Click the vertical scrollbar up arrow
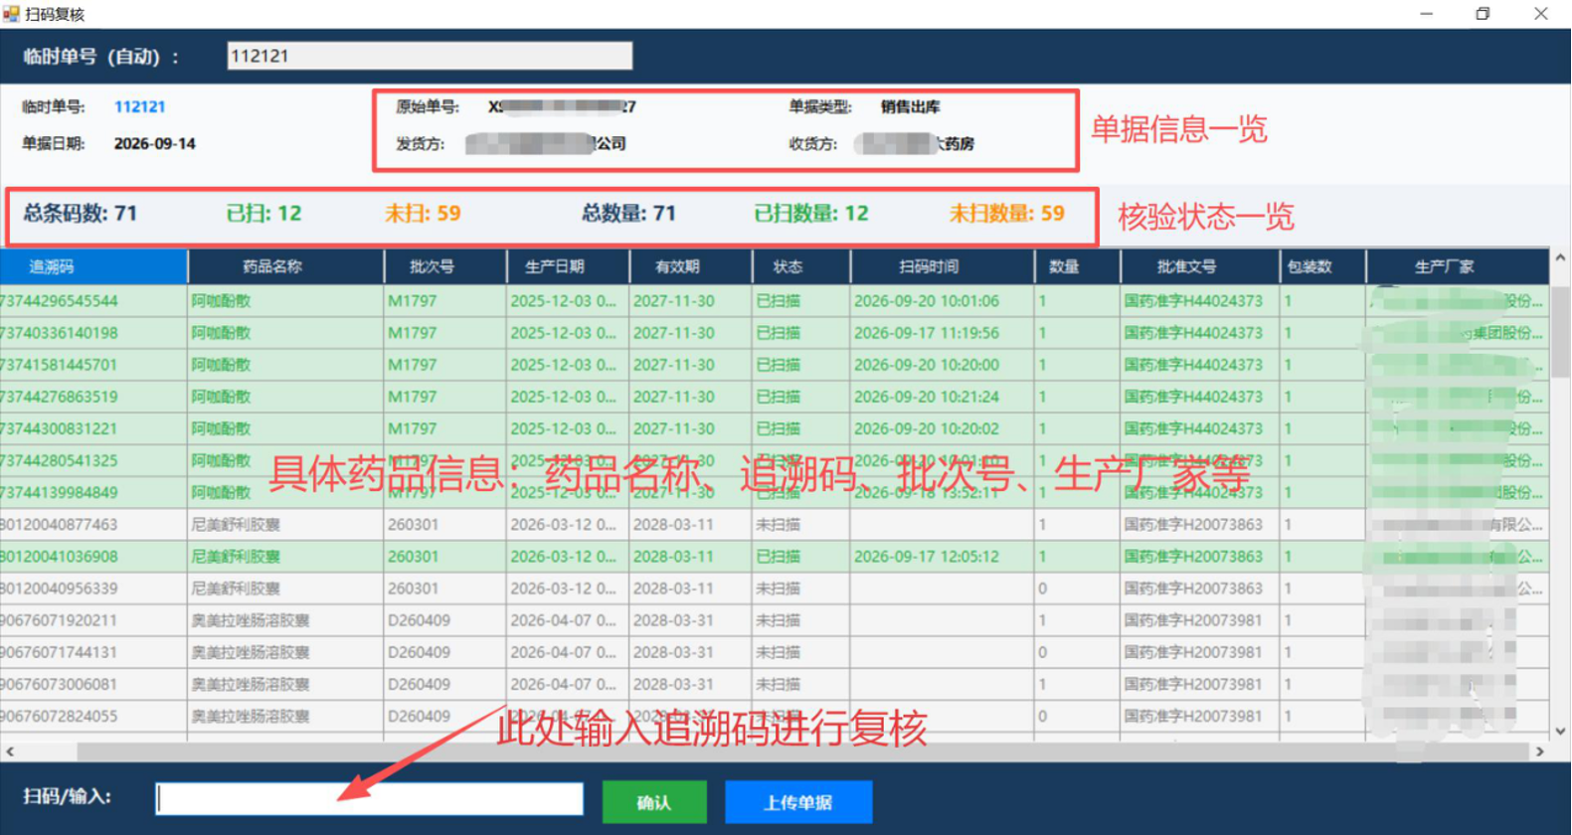1572x835 pixels. coord(1560,258)
